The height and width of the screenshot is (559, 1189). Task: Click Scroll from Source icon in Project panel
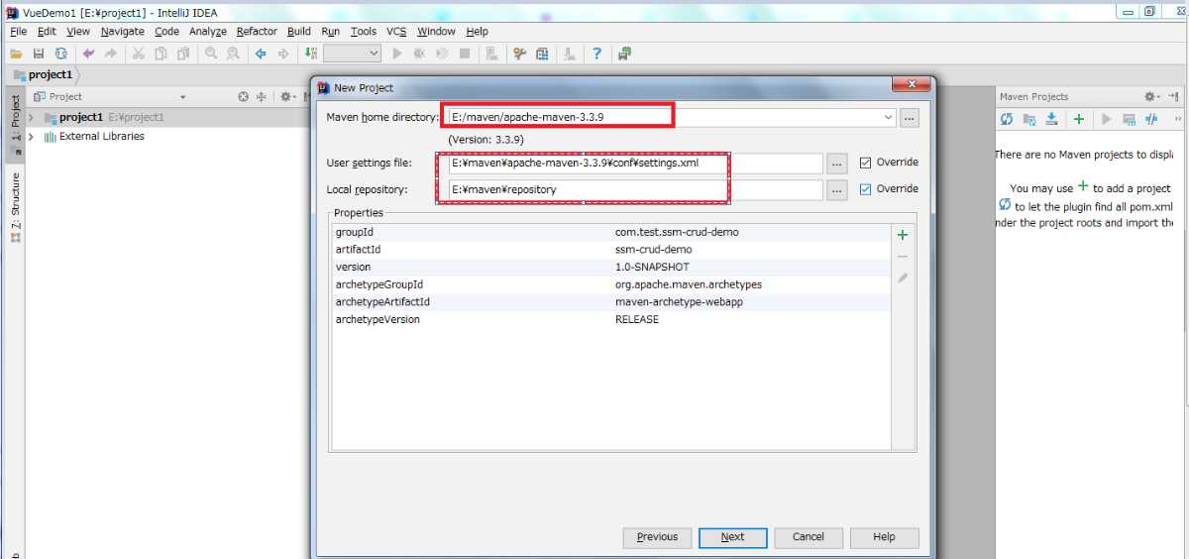coord(244,97)
